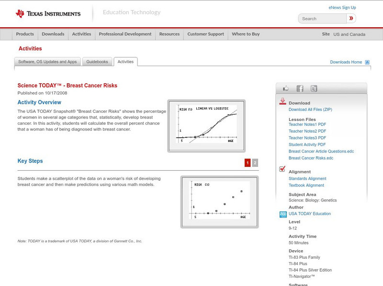Open the Professional Development menu
This screenshot has height=286, width=383.
pyautogui.click(x=125, y=34)
